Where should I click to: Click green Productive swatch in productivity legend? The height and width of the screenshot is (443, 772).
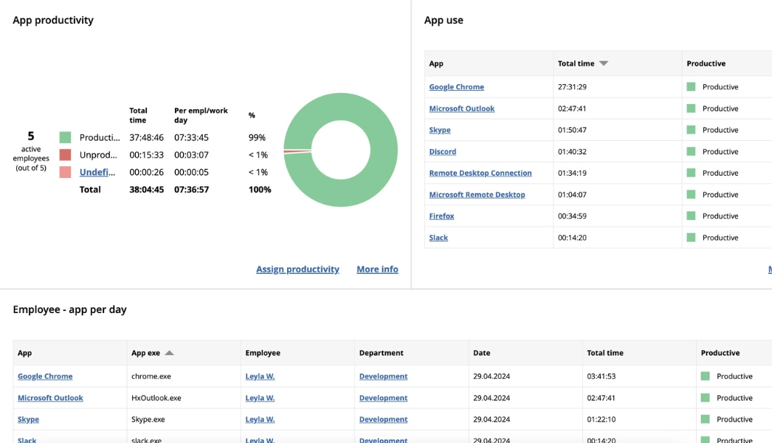point(65,137)
